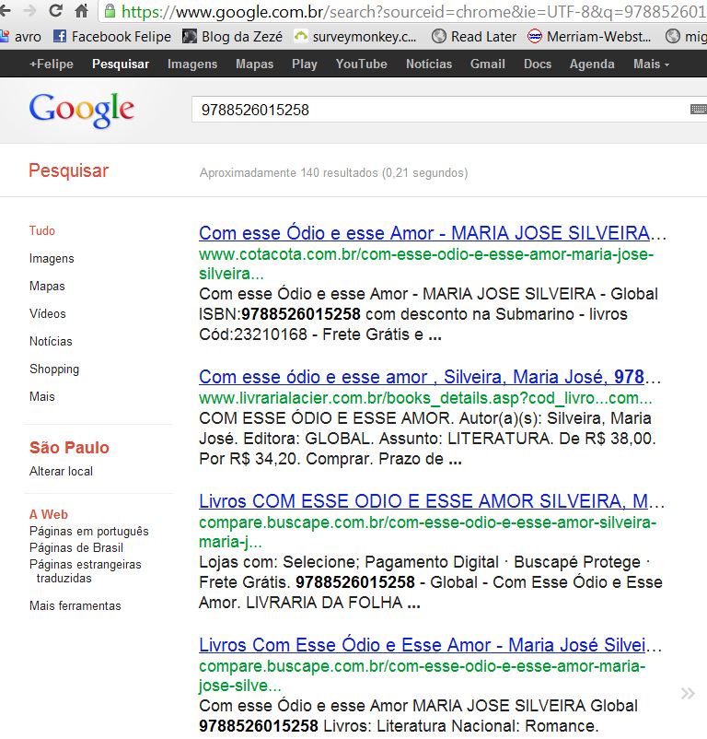Open the avro bookmark
The width and height of the screenshot is (707, 739).
(20, 36)
